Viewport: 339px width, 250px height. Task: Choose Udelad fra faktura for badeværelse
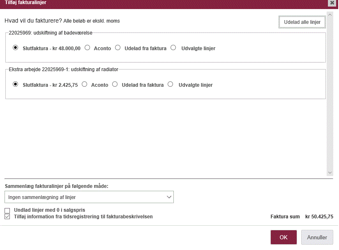coord(118,48)
